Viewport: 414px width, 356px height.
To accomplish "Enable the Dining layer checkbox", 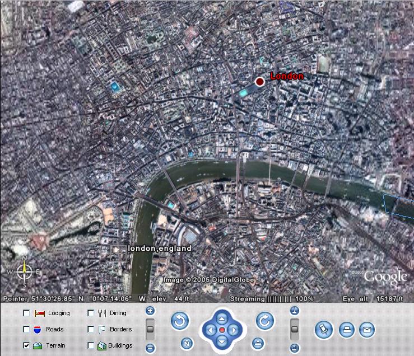I will pyautogui.click(x=91, y=313).
